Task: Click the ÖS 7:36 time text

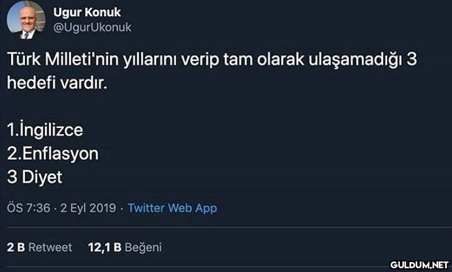Action: [x=29, y=208]
